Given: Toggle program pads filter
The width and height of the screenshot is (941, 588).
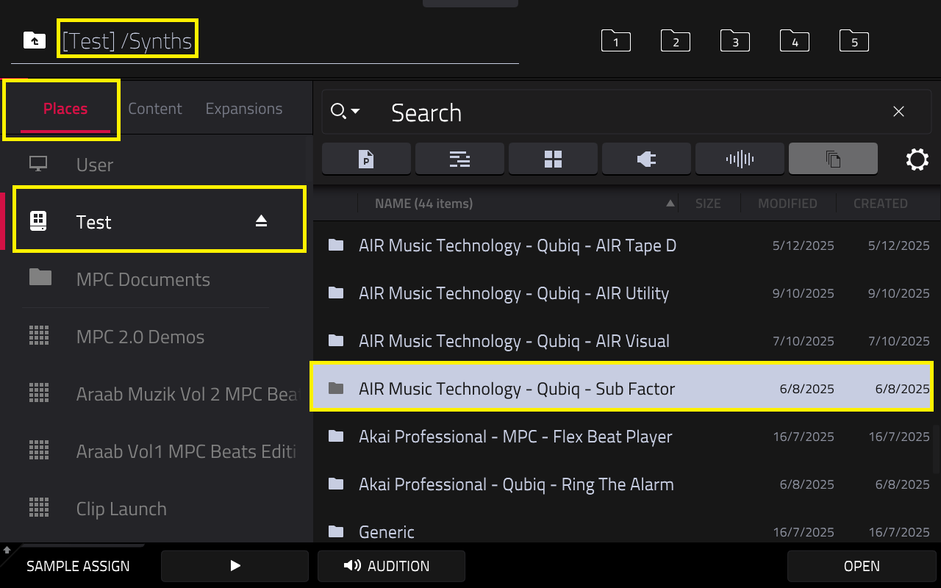Looking at the screenshot, I should [553, 159].
